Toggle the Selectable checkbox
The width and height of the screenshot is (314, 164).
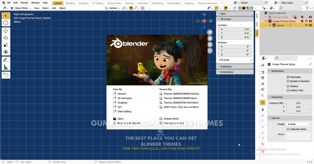(x=288, y=77)
